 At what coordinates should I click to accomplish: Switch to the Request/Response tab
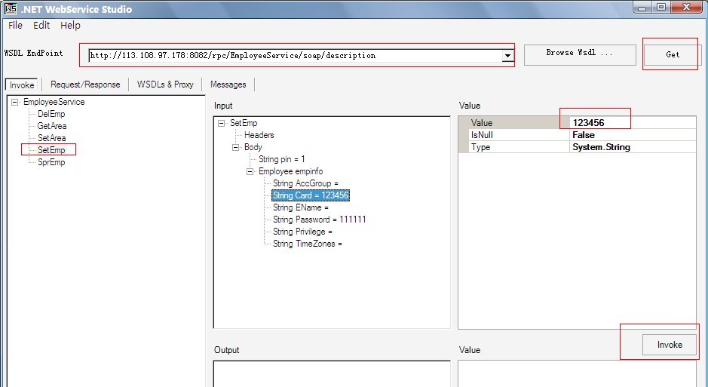85,84
